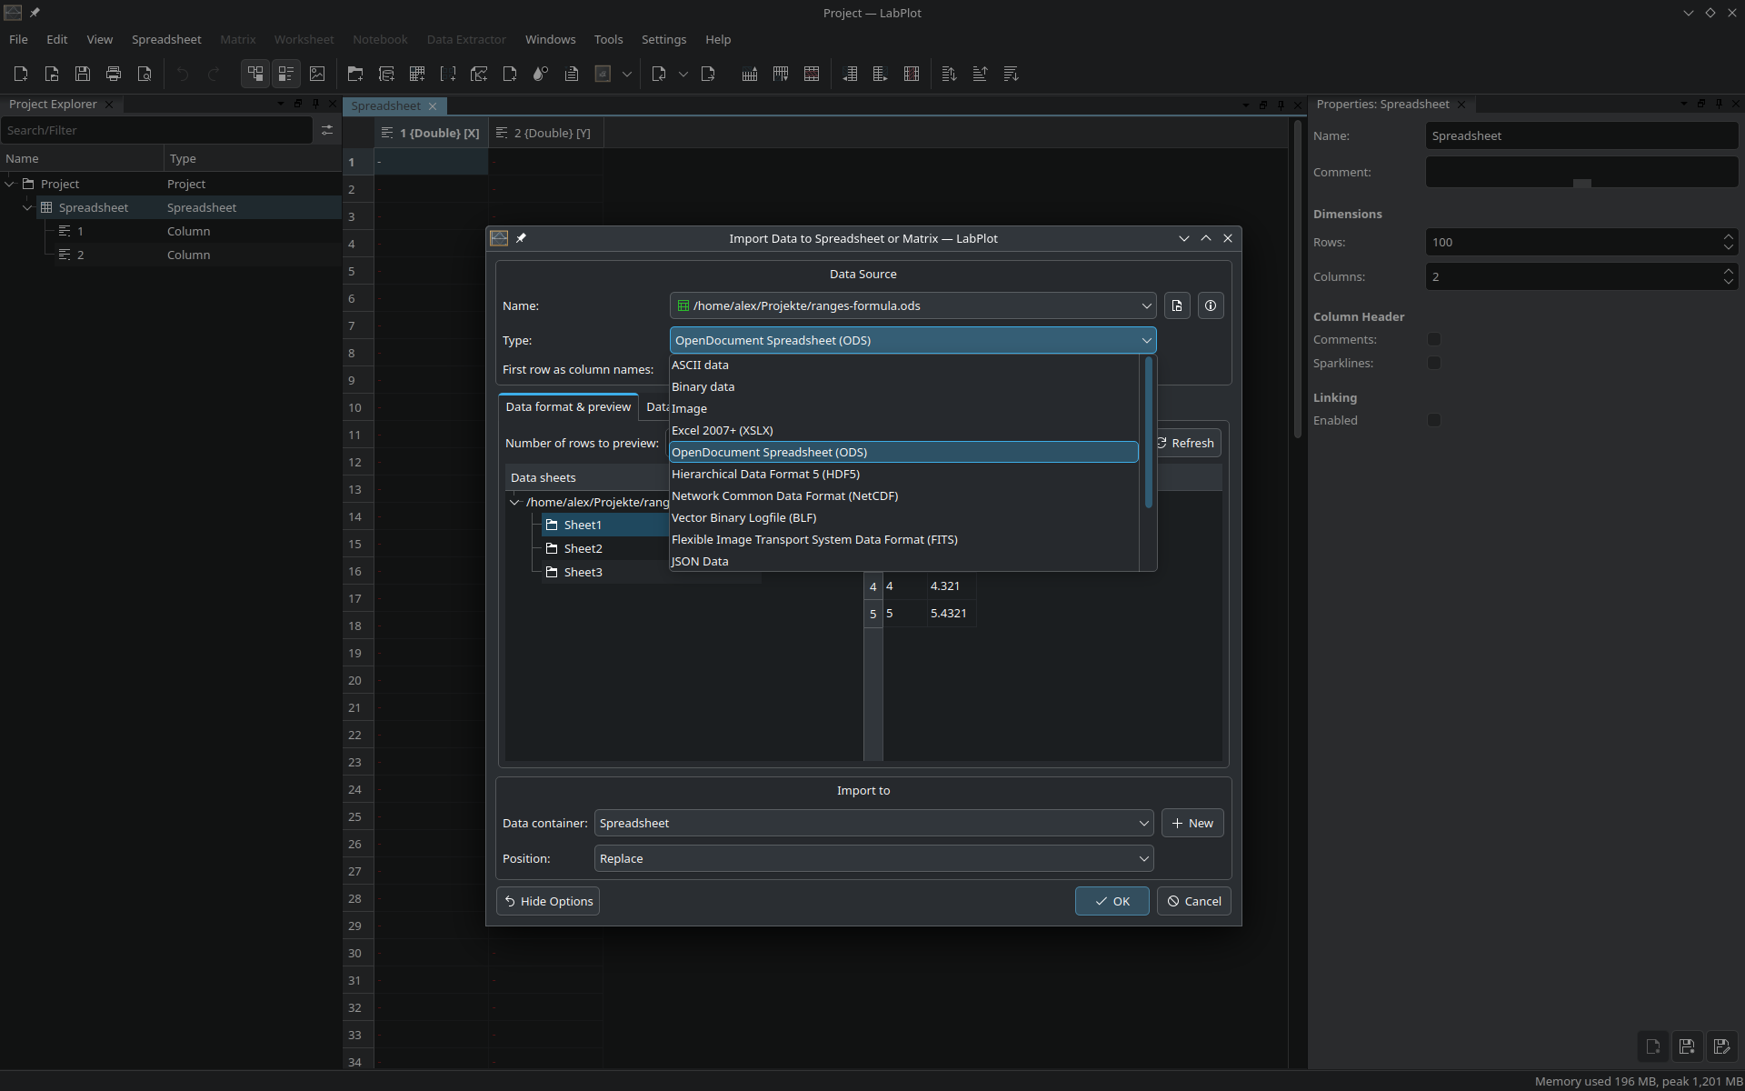1745x1091 pixels.
Task: Click the Hide Options button
Action: click(548, 901)
